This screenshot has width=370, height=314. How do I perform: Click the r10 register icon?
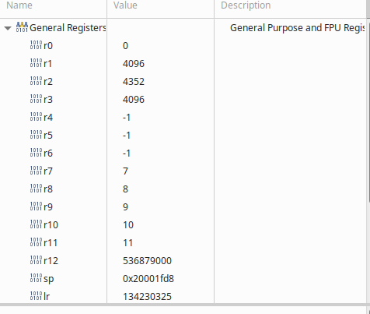tap(36, 224)
